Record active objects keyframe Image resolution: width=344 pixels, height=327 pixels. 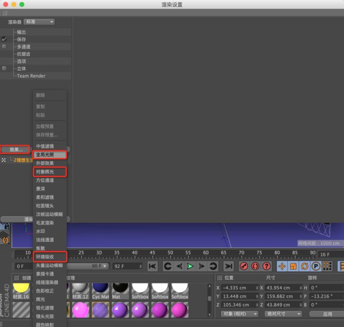pos(244,267)
